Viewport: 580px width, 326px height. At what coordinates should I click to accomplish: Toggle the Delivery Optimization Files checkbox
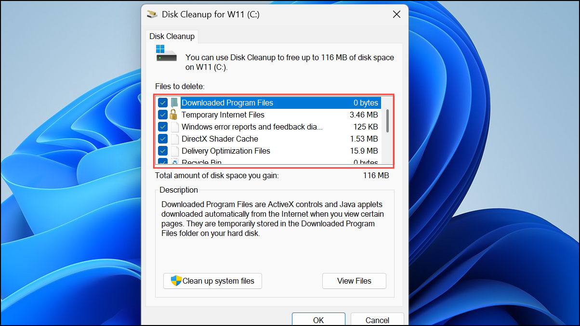tap(163, 151)
